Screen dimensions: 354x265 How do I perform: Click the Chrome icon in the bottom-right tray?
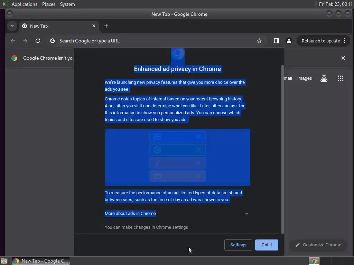(314, 261)
